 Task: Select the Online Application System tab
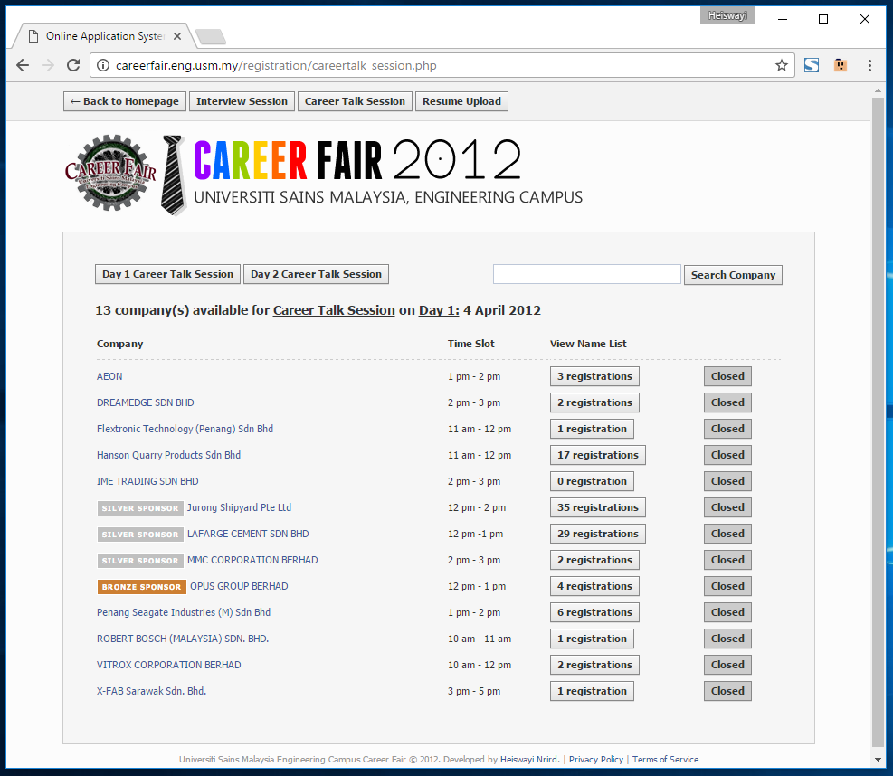click(x=104, y=36)
